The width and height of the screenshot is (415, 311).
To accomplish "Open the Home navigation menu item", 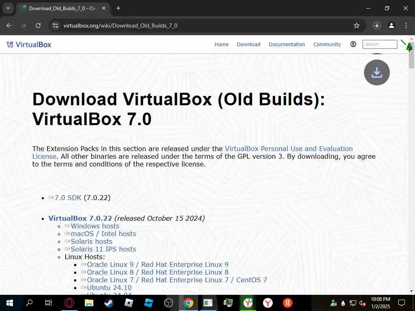I will [x=222, y=45].
